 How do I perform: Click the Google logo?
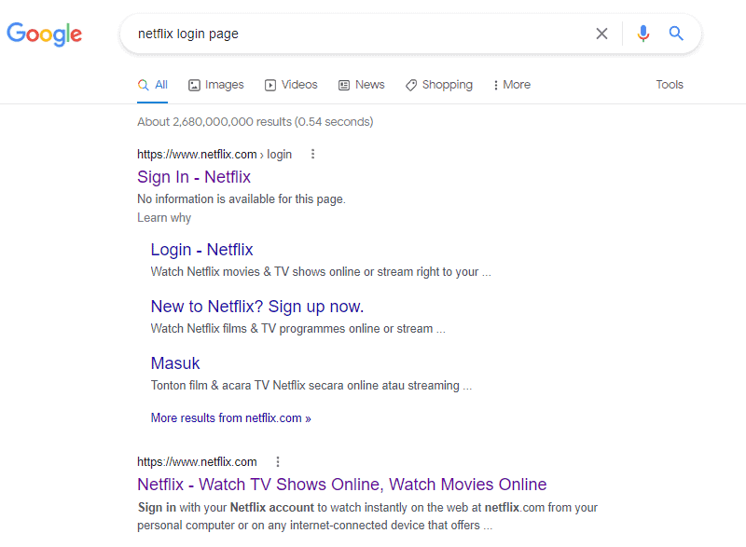(44, 34)
